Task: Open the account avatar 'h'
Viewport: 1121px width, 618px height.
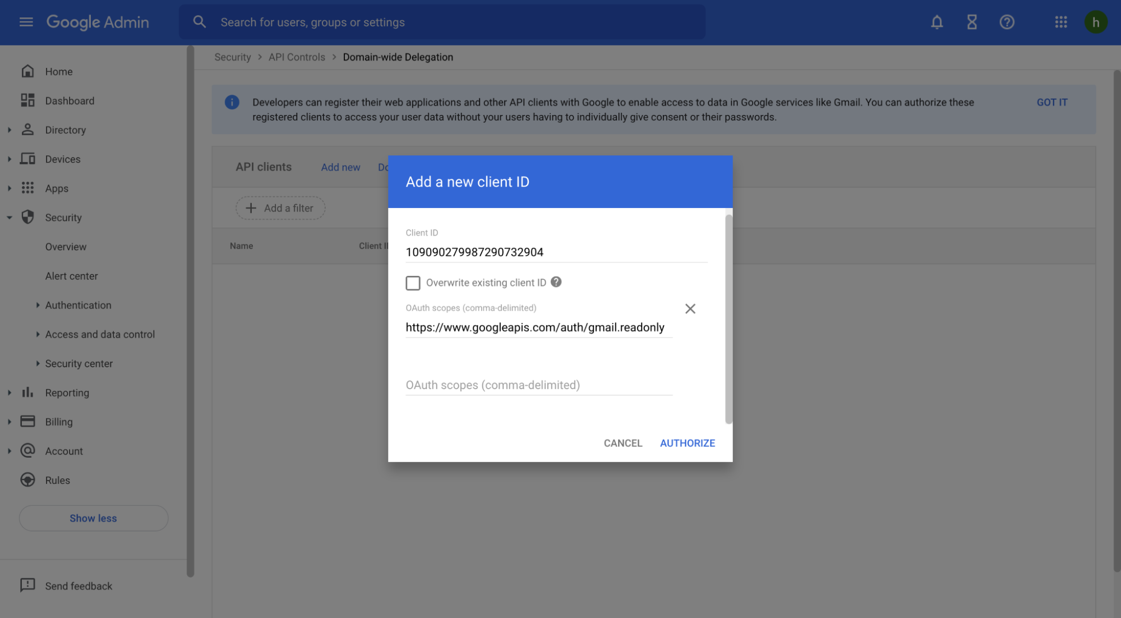Action: (1095, 22)
